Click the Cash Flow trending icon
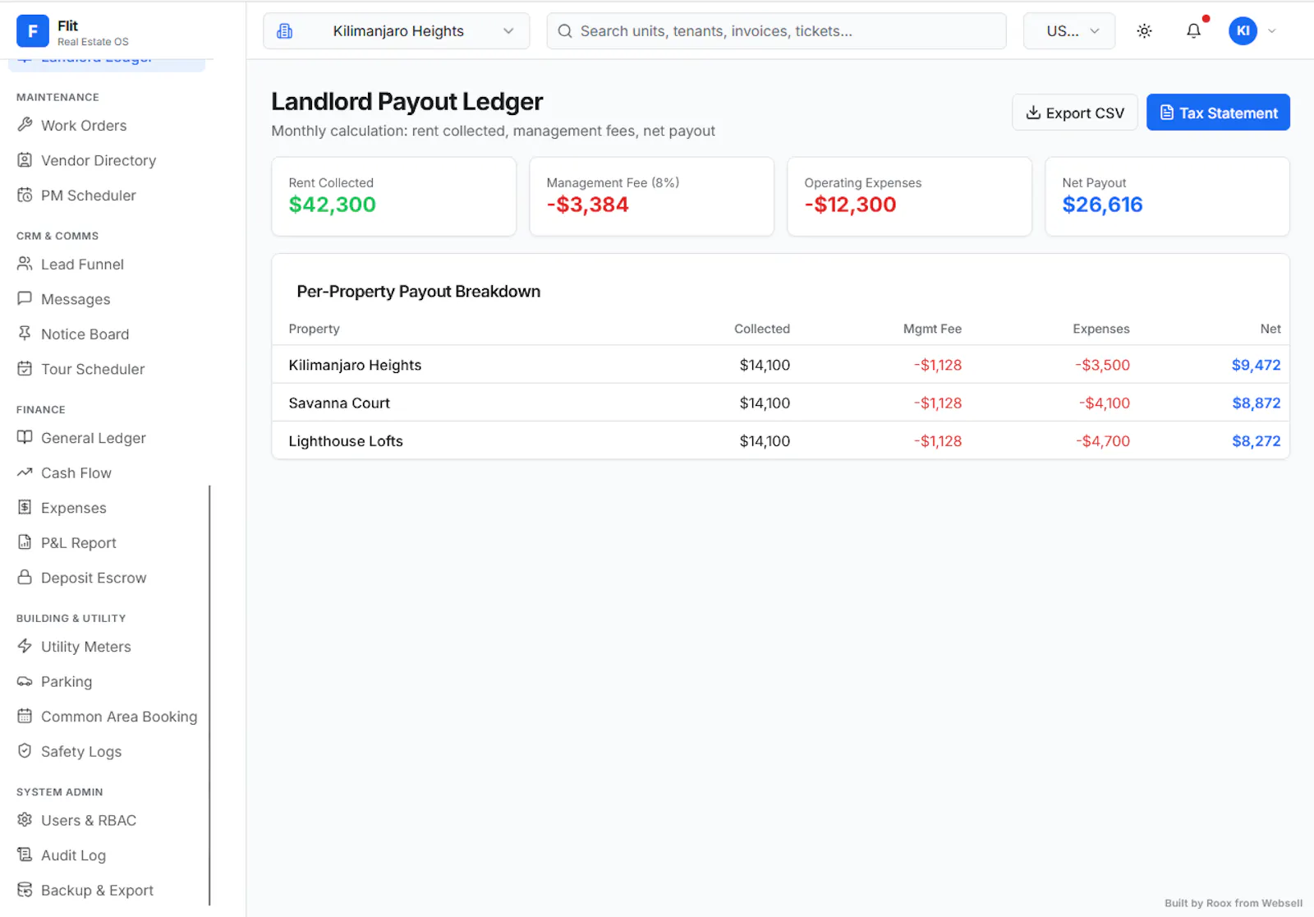This screenshot has height=917, width=1314. tap(25, 472)
